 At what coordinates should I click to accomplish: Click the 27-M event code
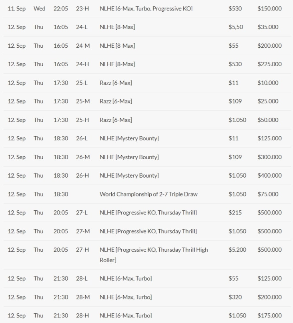coord(83,231)
